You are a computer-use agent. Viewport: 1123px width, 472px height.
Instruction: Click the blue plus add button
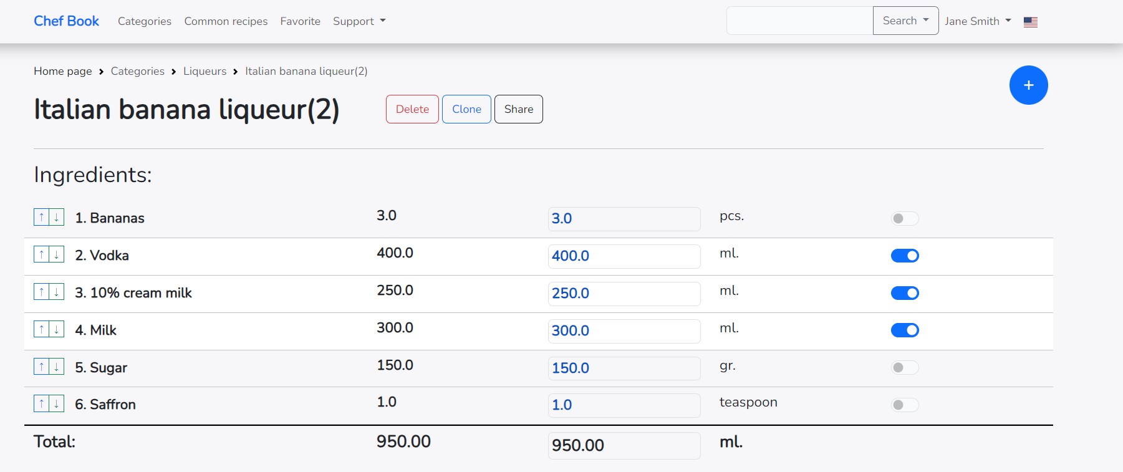point(1028,85)
